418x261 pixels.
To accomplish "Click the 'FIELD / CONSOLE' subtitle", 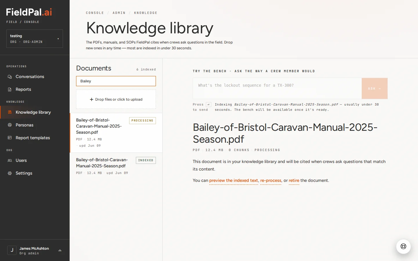I will 23,22.
